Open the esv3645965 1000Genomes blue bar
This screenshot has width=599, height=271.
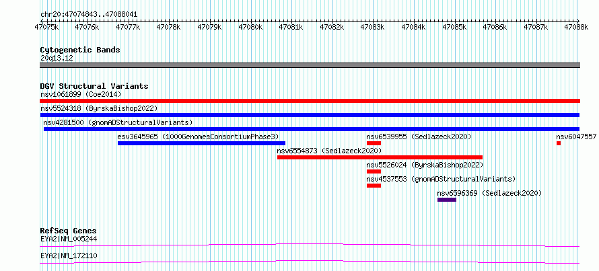point(201,143)
